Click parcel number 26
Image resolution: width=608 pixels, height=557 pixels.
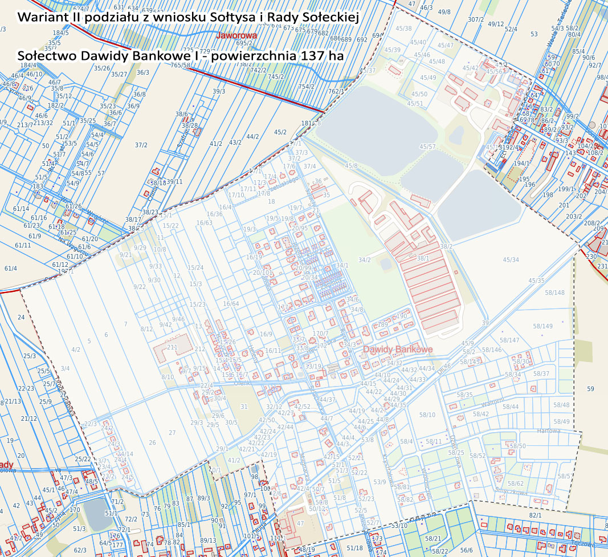(x=152, y=443)
